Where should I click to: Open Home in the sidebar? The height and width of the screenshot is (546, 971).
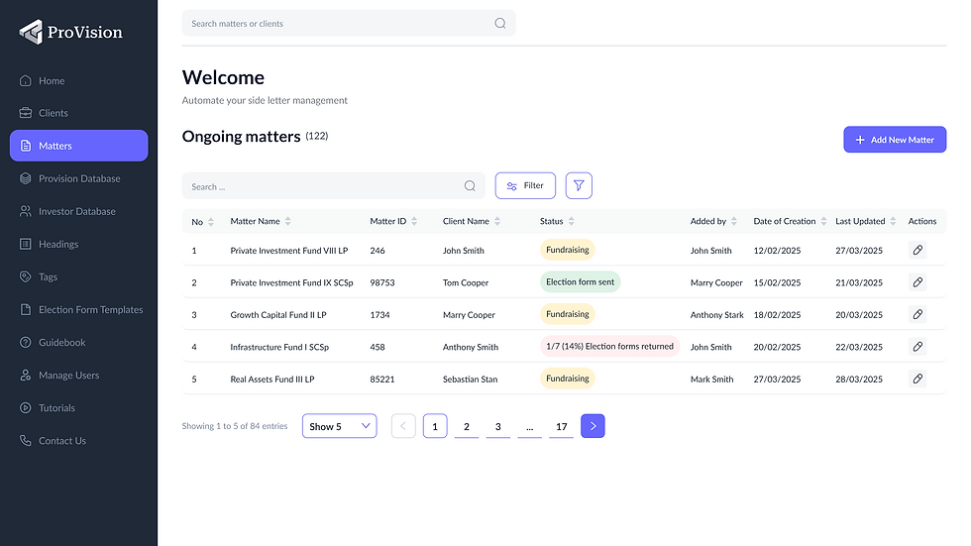coord(78,80)
